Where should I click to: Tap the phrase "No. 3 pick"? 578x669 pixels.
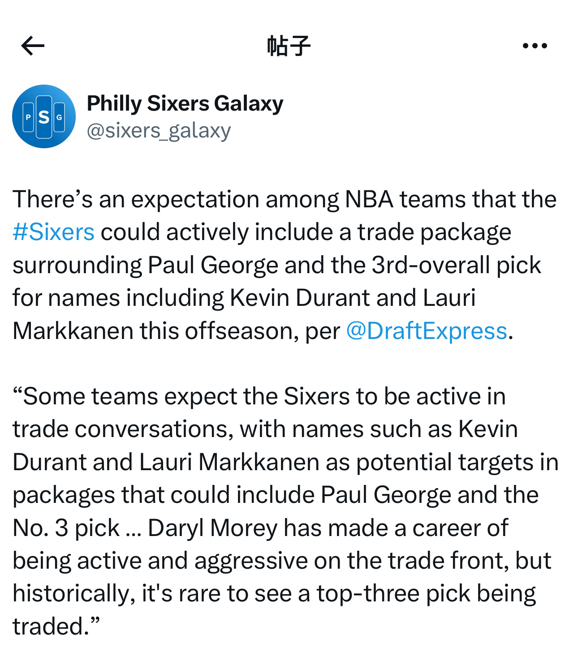coord(66,528)
